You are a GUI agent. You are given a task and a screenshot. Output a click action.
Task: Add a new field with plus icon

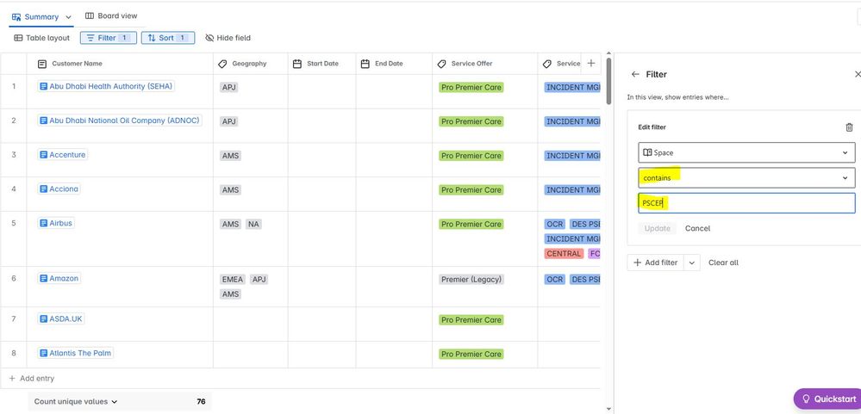591,64
